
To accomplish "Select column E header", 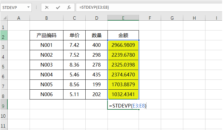I will [x=123, y=18].
